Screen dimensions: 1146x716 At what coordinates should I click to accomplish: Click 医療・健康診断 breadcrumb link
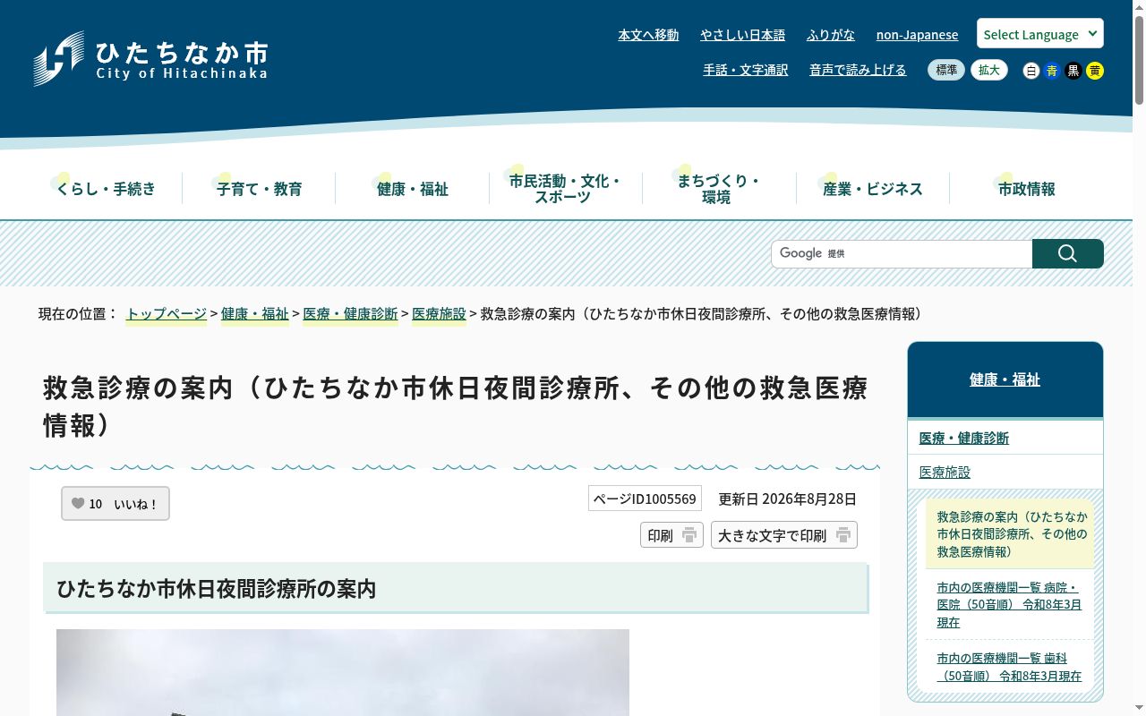pos(350,314)
